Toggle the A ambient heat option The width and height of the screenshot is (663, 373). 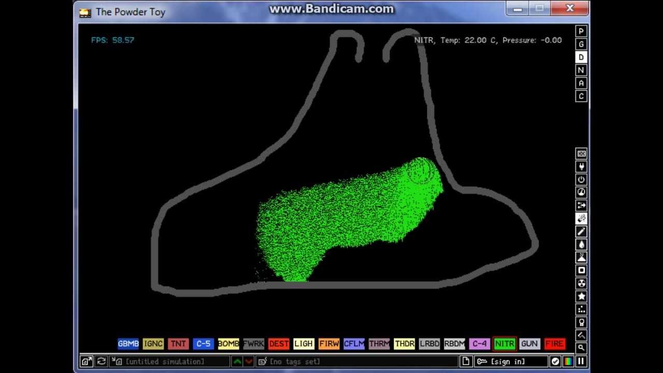click(x=581, y=83)
